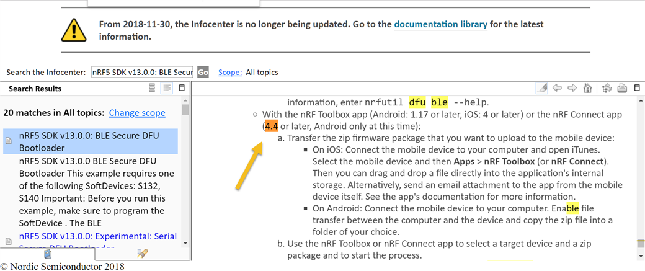Maximize the content pane
645x271 pixels.
637,88
